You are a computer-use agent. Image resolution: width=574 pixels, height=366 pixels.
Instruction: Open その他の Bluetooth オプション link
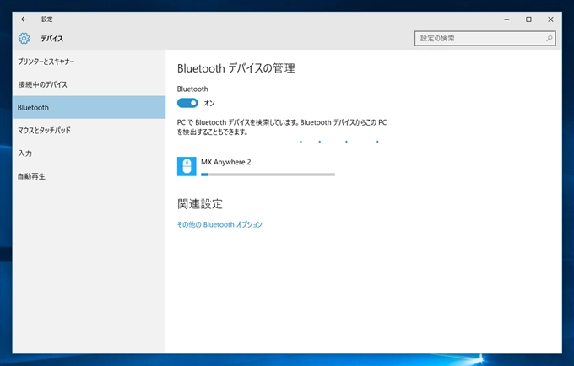(x=219, y=224)
